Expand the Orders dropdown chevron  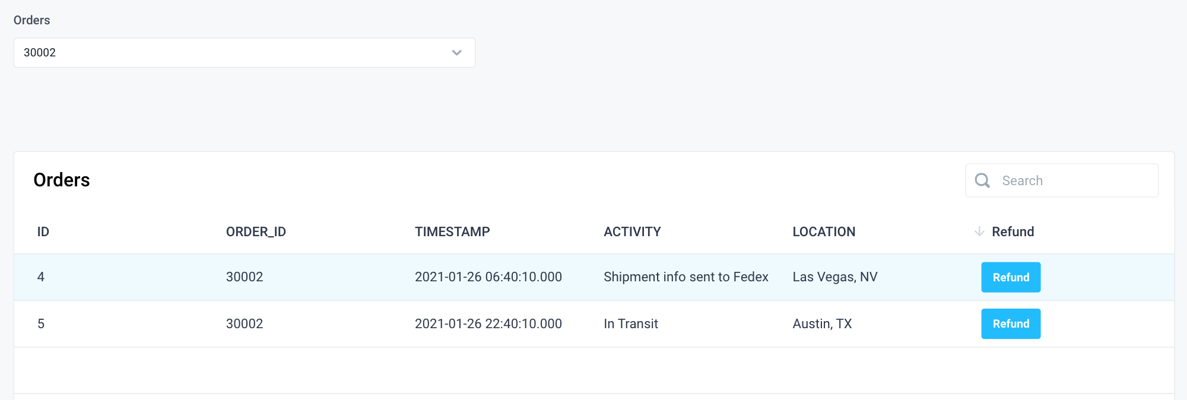pos(456,53)
